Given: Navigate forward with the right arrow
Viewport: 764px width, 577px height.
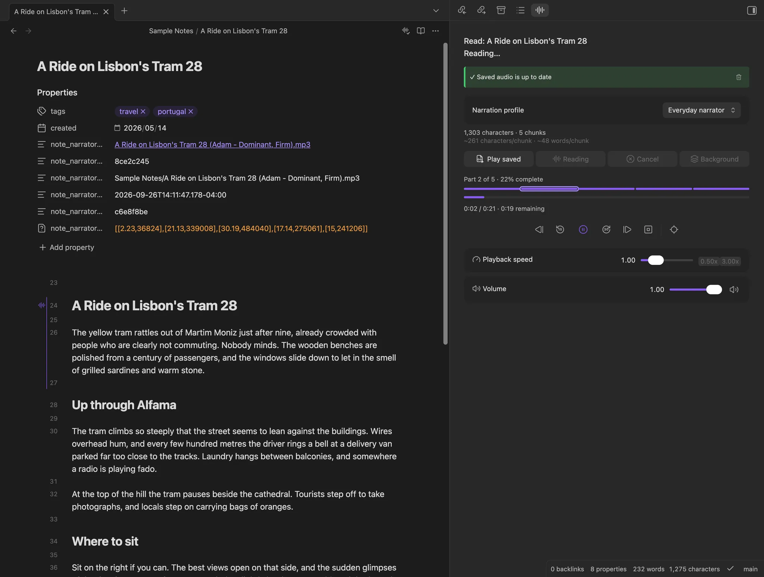Looking at the screenshot, I should pyautogui.click(x=28, y=31).
